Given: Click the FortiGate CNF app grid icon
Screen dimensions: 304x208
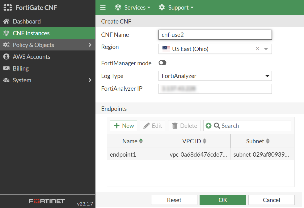Looking at the screenshot, I should 7,7.
